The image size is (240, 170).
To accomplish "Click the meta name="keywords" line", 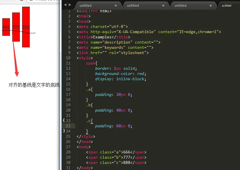I will click(x=115, y=47).
